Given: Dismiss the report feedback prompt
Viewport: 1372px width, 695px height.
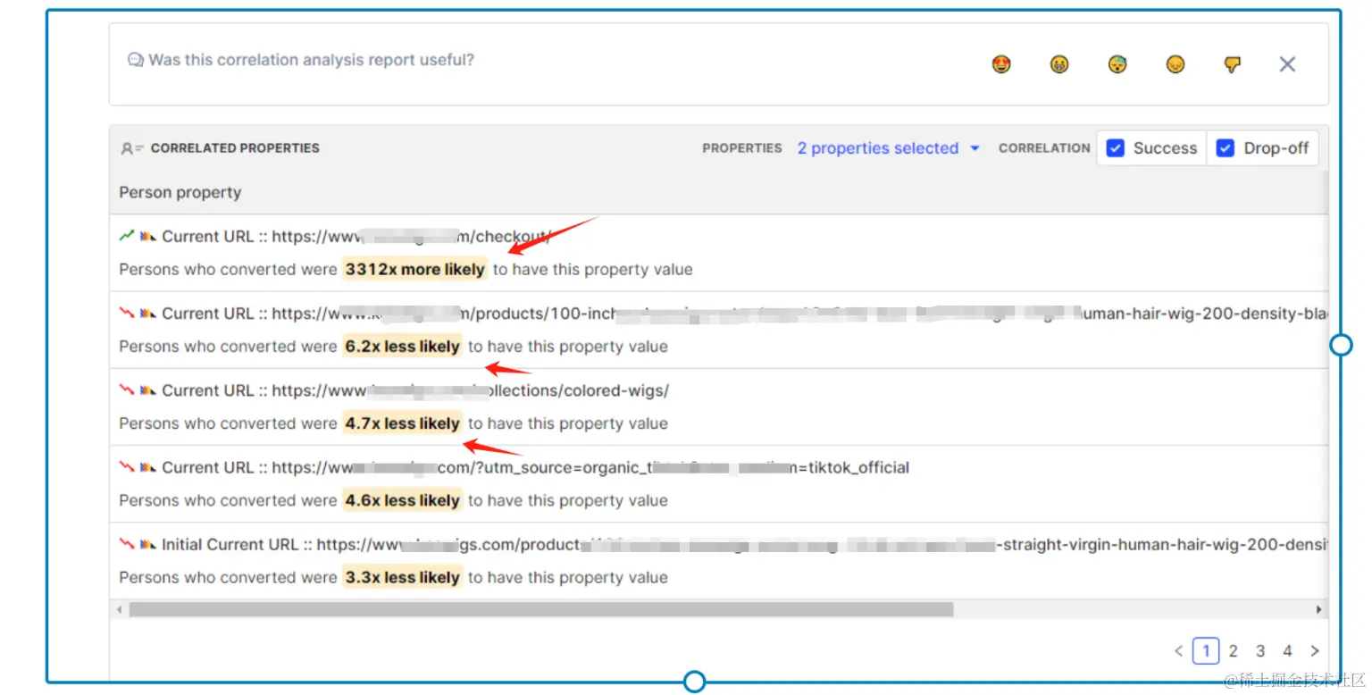Looking at the screenshot, I should click(x=1287, y=64).
